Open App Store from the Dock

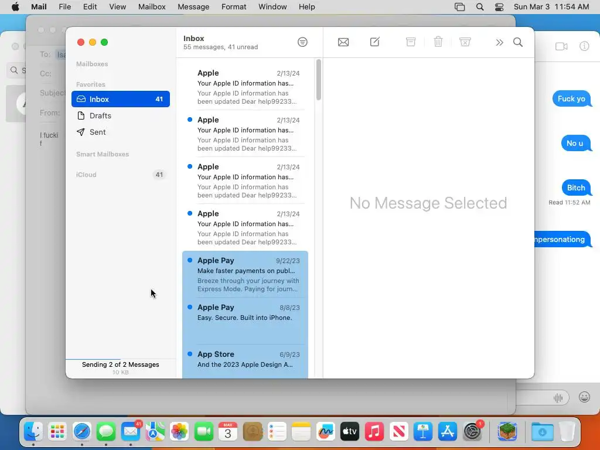447,432
